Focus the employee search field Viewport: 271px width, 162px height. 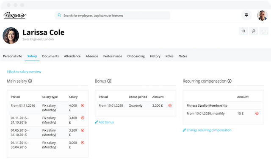click(x=113, y=16)
